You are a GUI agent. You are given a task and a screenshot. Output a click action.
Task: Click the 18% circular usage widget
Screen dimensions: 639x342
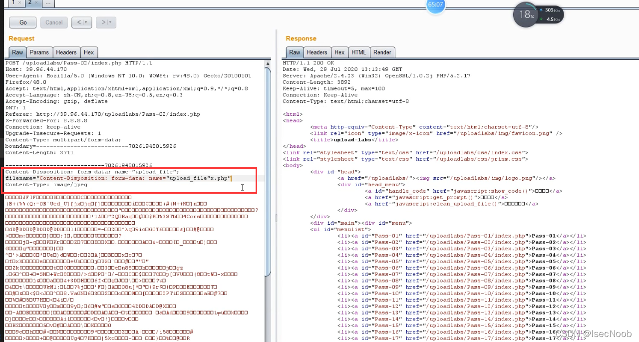tap(525, 15)
